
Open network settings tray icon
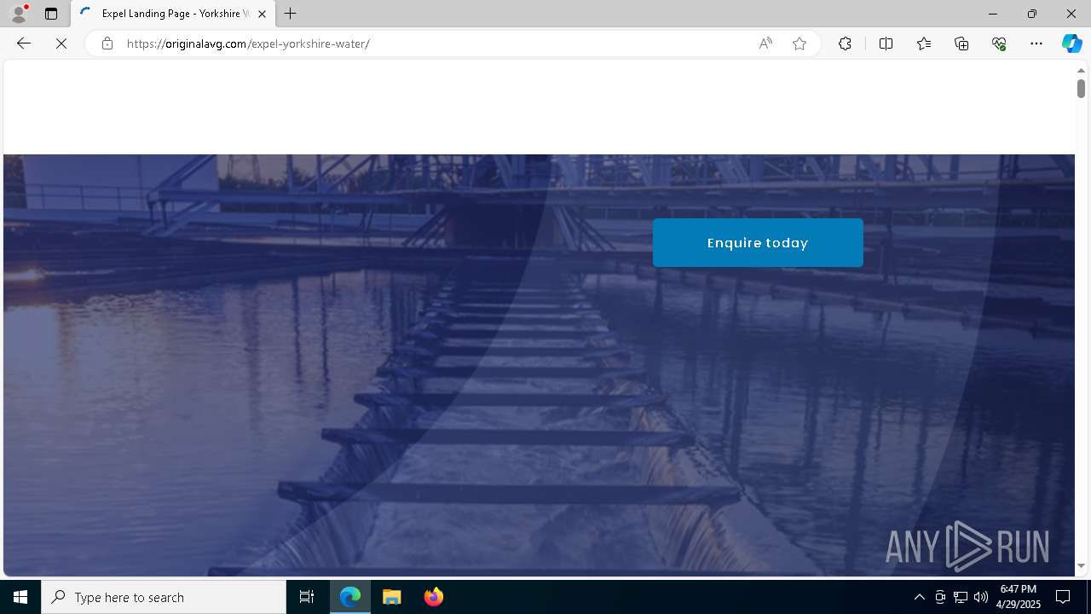[x=961, y=597]
